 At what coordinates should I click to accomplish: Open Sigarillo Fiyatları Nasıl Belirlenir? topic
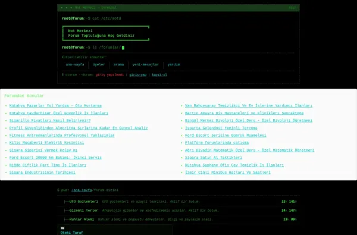[50, 120]
